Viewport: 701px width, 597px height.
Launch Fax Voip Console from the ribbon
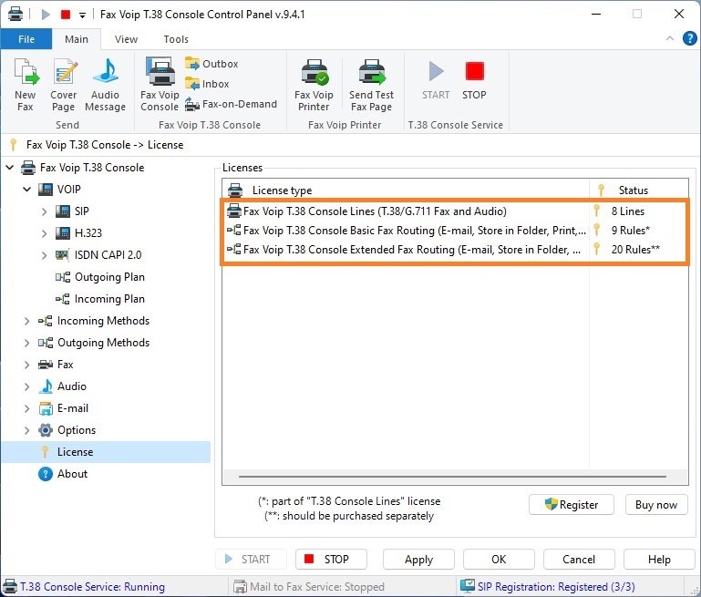pyautogui.click(x=160, y=85)
